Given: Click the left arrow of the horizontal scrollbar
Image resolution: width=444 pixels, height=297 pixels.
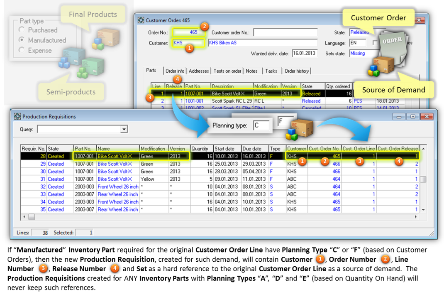Looking at the screenshot, I should click(24, 217).
